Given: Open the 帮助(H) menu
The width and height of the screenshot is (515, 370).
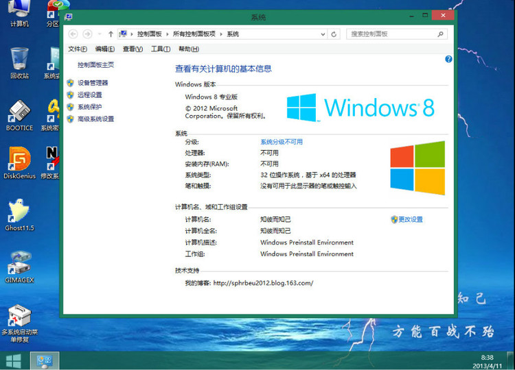Looking at the screenshot, I should tap(189, 49).
